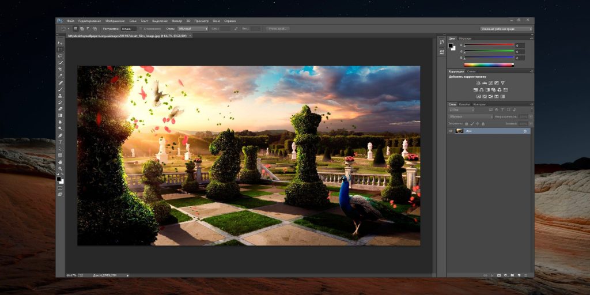Open the Стиль dropdown in options bar

tap(192, 28)
